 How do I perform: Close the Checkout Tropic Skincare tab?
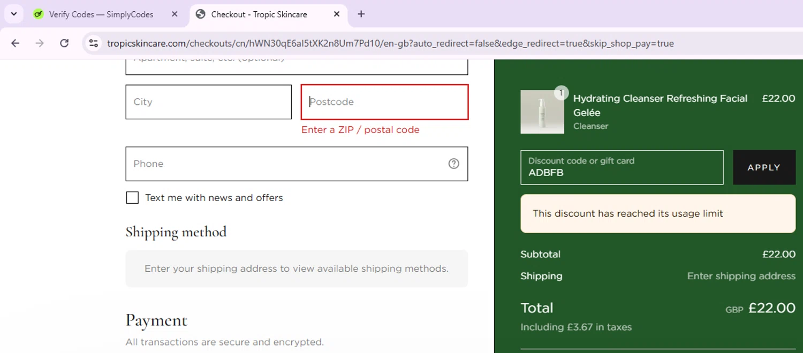[337, 14]
